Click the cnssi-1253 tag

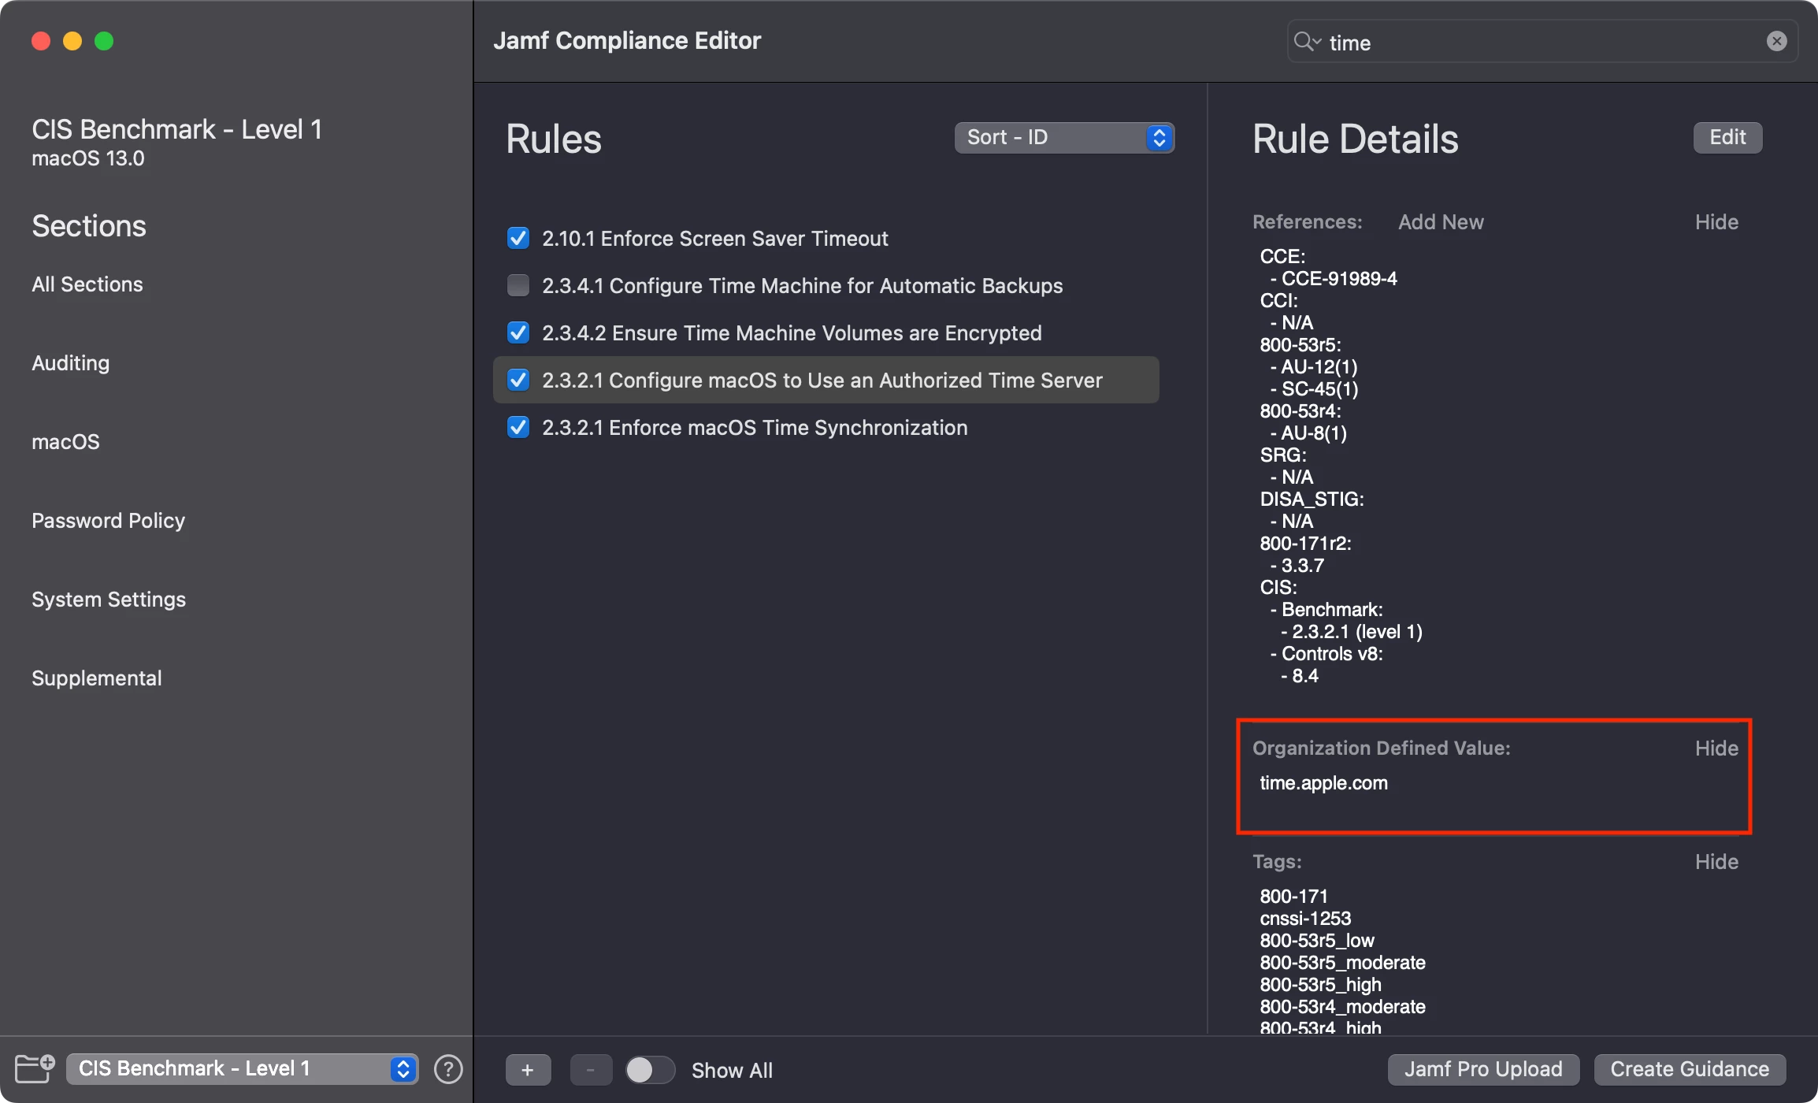pos(1305,919)
